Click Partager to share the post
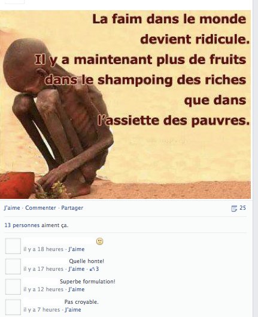This screenshot has height=317, width=258. [x=72, y=208]
